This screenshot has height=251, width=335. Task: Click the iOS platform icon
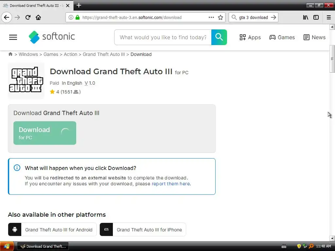pos(106,229)
